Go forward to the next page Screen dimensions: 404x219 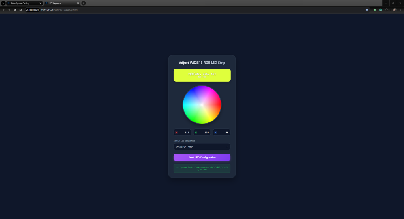coord(9,10)
